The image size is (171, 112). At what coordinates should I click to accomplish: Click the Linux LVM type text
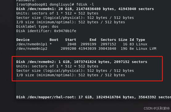point(146,48)
